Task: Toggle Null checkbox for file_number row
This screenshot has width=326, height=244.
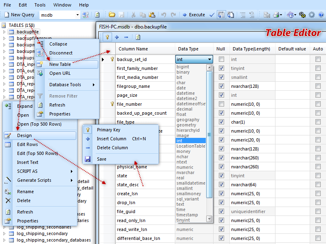Action: 221,104
